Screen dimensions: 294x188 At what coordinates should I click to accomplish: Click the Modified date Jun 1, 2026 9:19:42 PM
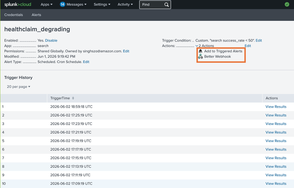[x=56, y=56]
